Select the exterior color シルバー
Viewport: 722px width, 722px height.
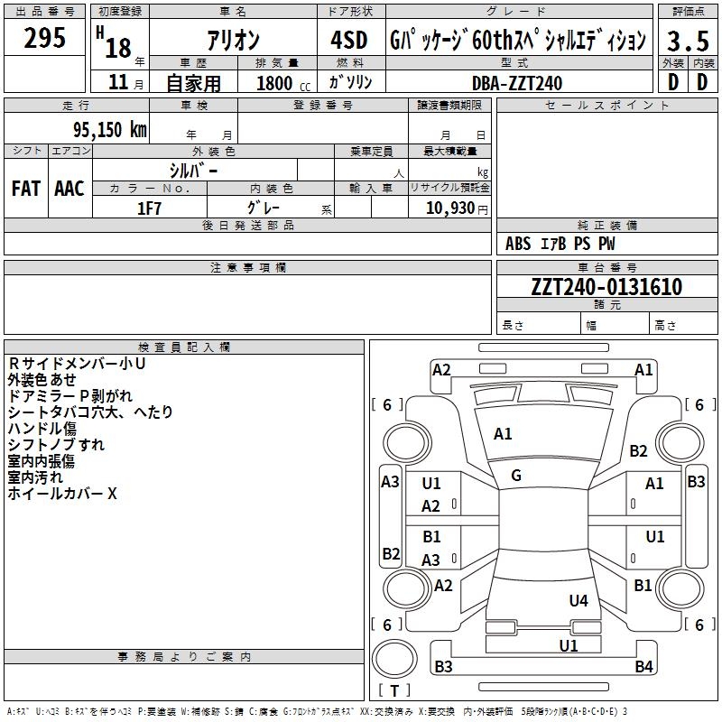(x=193, y=171)
